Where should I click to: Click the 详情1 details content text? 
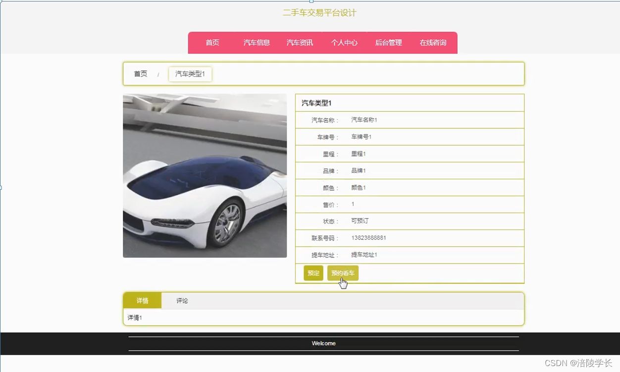pyautogui.click(x=134, y=318)
